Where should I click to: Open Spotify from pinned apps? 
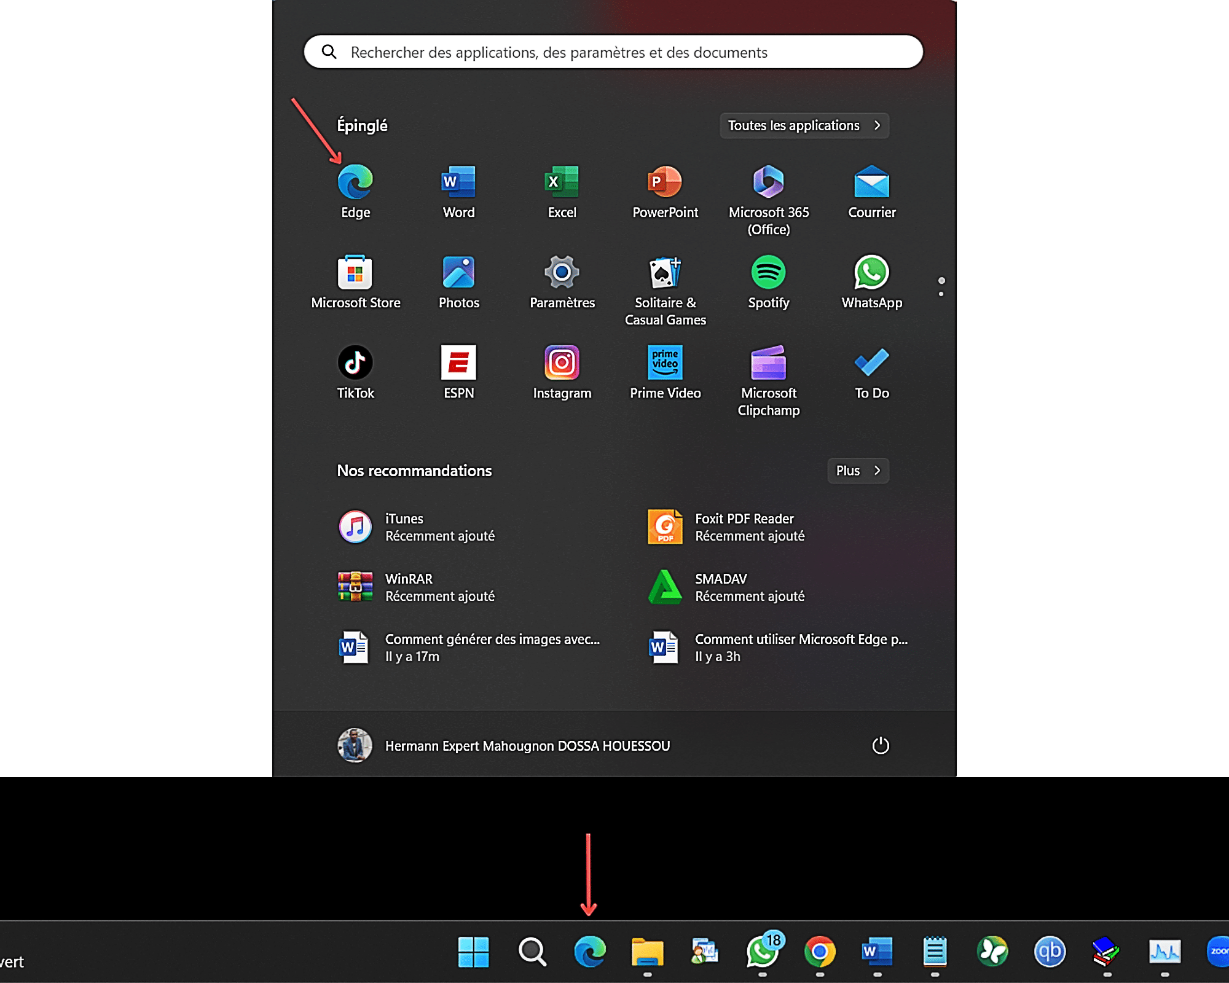click(768, 281)
